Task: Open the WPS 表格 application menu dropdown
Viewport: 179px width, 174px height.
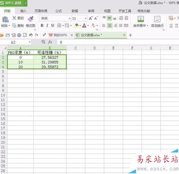Action: (25, 3)
